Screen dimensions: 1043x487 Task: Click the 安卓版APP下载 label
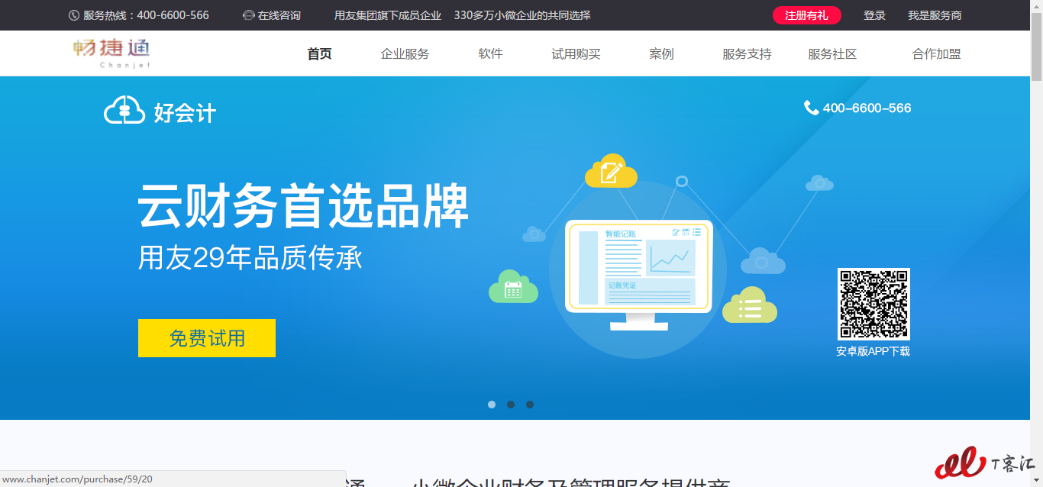(873, 351)
